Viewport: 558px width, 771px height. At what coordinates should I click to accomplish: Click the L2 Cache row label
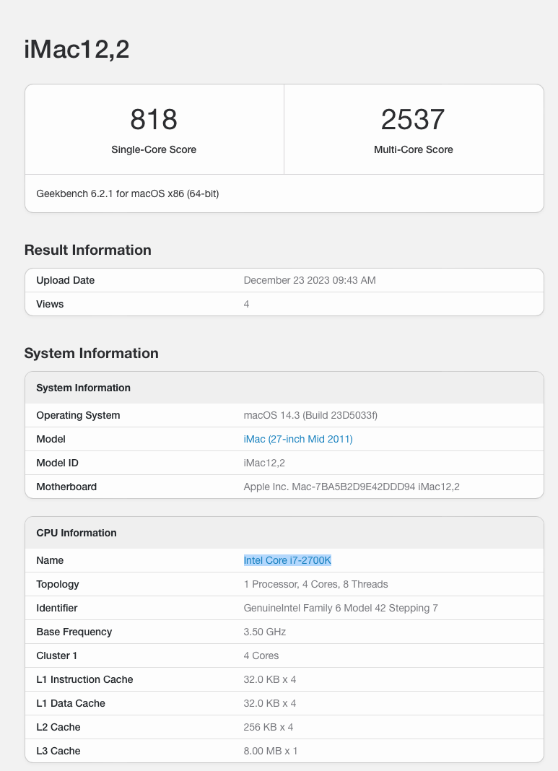58,727
